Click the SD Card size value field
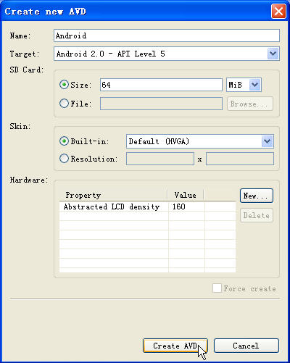This screenshot has width=290, height=363. coord(161,85)
